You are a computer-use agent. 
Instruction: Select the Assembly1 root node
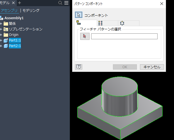pos(14,18)
